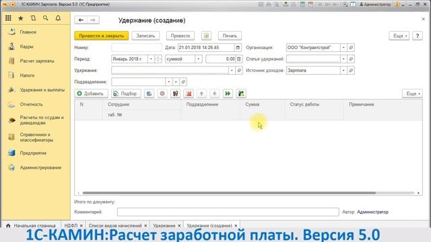
Task: Move row up with the arrow icon
Action: [x=201, y=93]
